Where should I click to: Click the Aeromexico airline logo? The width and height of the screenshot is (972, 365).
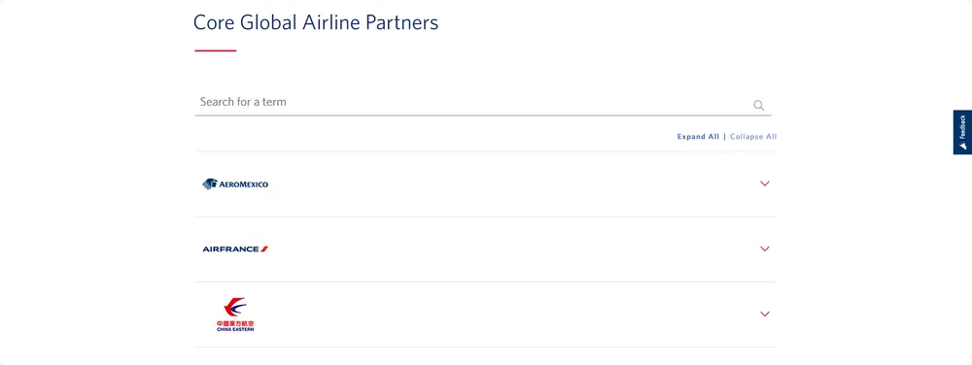[x=235, y=183]
